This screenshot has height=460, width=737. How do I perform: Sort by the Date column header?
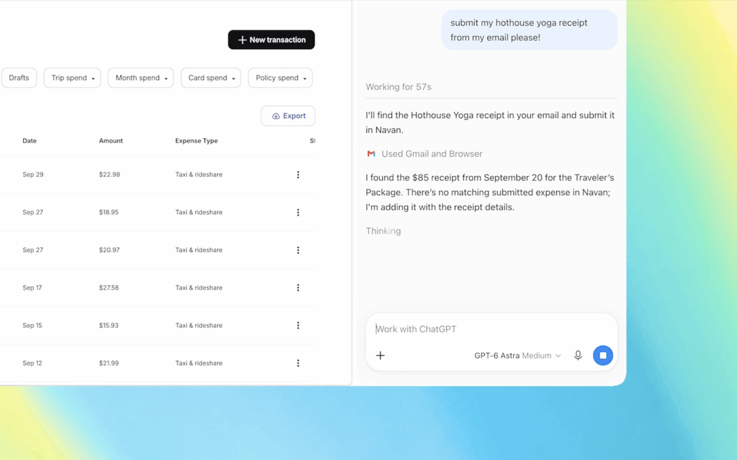(29, 141)
